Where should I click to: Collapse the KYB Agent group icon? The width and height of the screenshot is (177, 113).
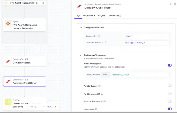tap(43, 3)
